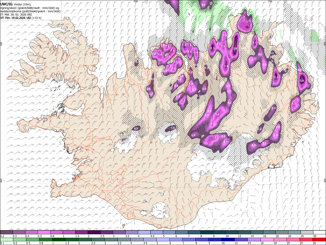Click the valid time line 'VT: Fim. 19.02.2026 18Z'

coord(16,18)
